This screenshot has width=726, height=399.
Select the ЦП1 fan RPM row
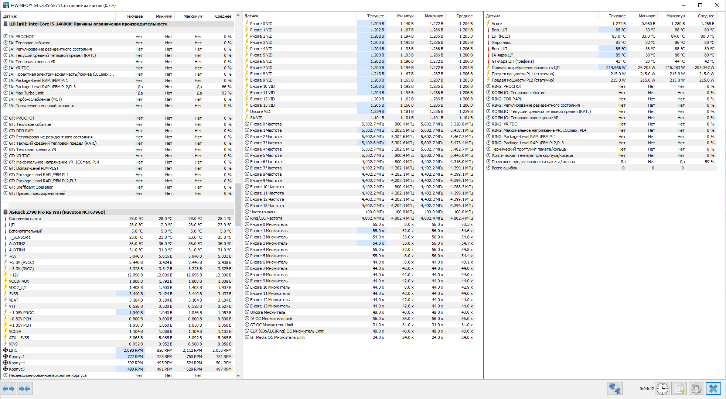[x=13, y=350]
